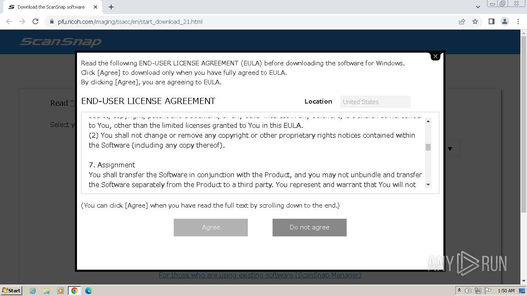Click the volume speaker tray icon
The height and width of the screenshot is (296, 527).
tap(468, 291)
